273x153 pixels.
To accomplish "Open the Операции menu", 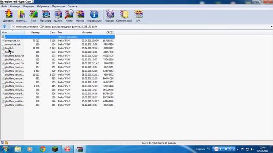I will click(x=29, y=6).
